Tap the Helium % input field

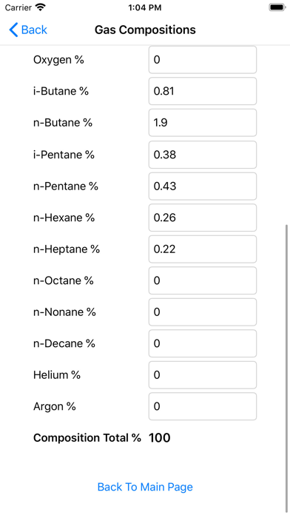[x=203, y=375]
